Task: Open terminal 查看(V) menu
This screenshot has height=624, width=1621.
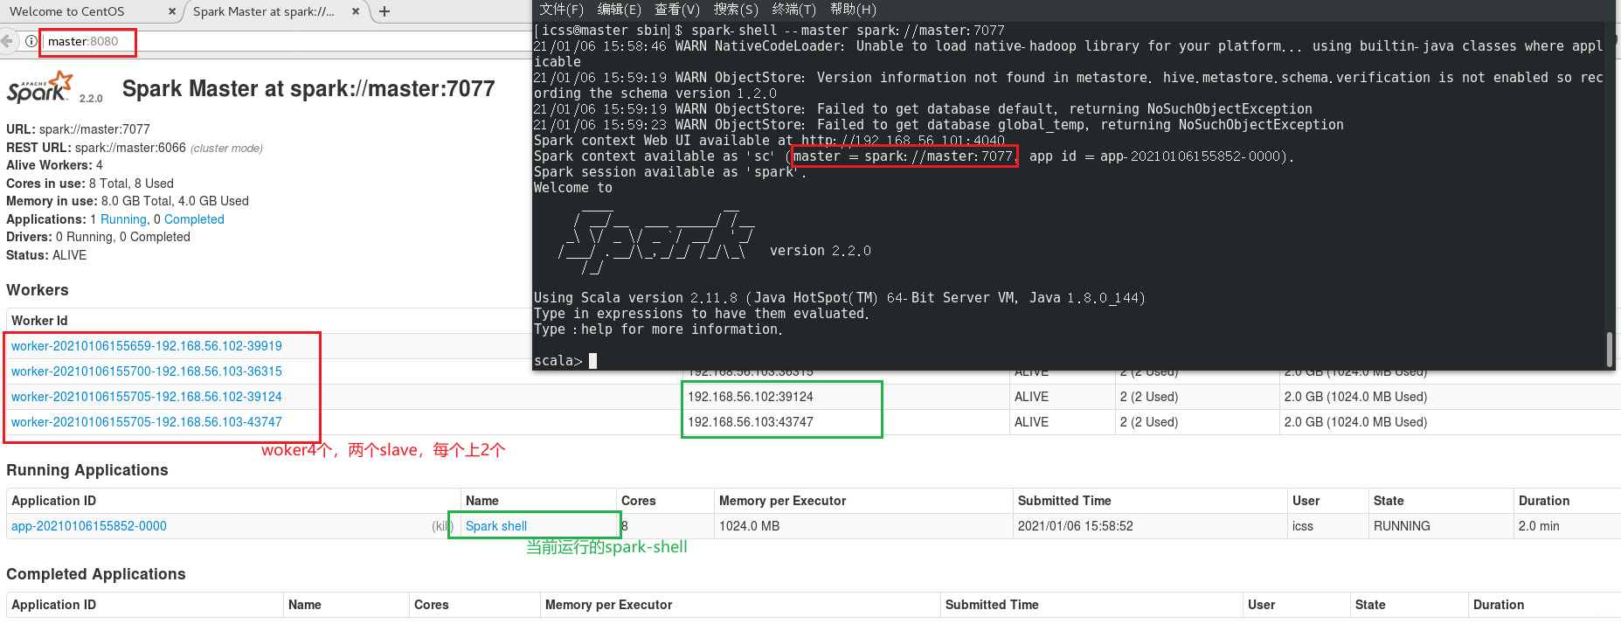Action: pyautogui.click(x=677, y=9)
